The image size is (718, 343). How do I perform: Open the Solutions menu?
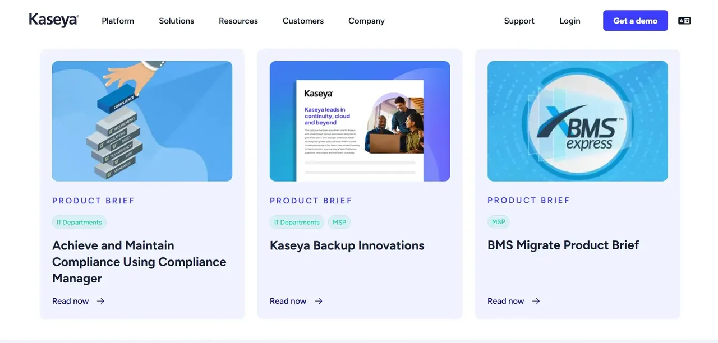pyautogui.click(x=176, y=21)
